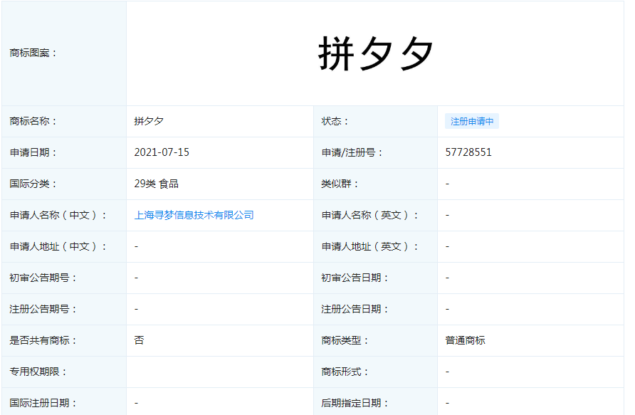Click the 是否共有商标 label
The width and height of the screenshot is (635, 415).
[43, 340]
